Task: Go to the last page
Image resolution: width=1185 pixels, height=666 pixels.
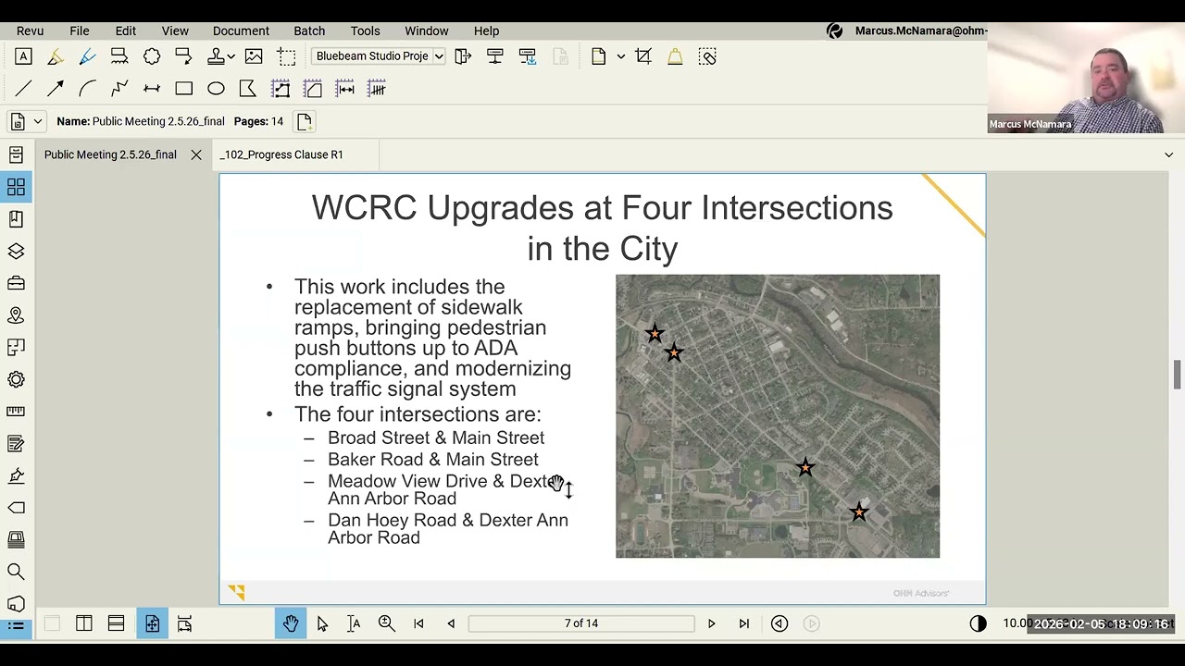Action: pyautogui.click(x=743, y=623)
